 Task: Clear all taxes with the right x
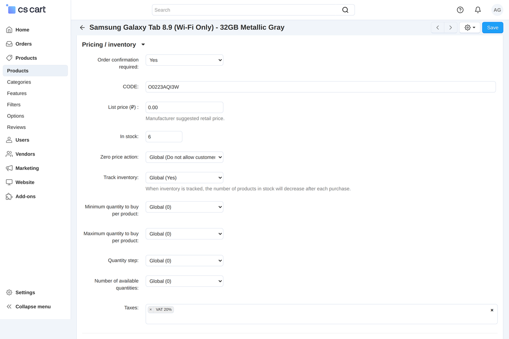[x=492, y=310]
